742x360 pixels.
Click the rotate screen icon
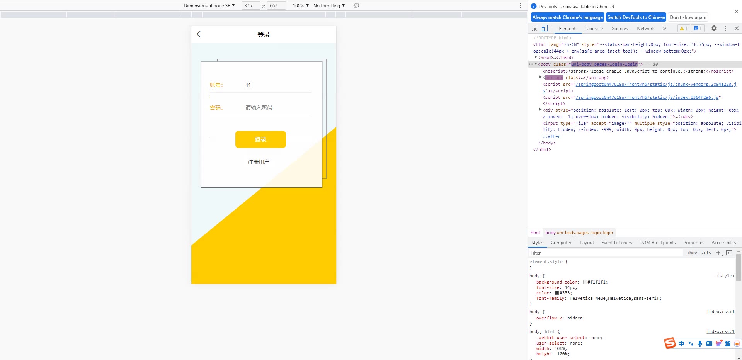[x=356, y=6]
